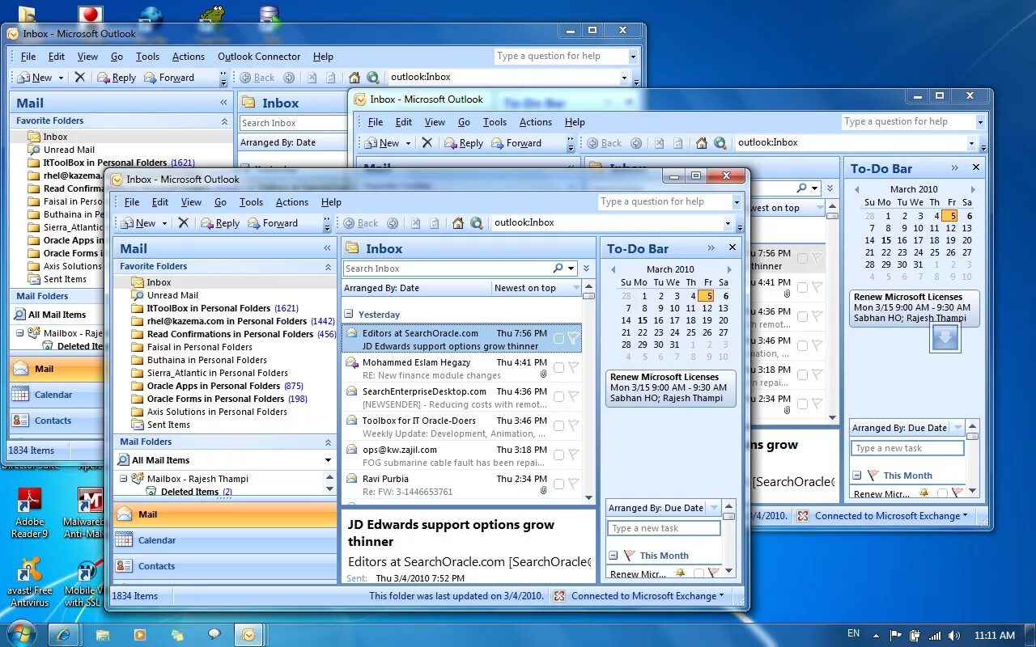This screenshot has width=1036, height=647.
Task: Select Renew Microsoft Licenses appointment in front To-Do Bar
Action: pyautogui.click(x=671, y=387)
